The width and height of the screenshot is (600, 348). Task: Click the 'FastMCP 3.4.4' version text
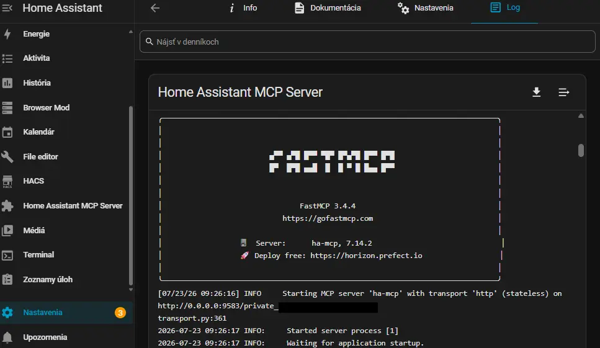tap(328, 206)
